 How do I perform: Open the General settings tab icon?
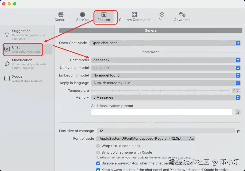61,14
